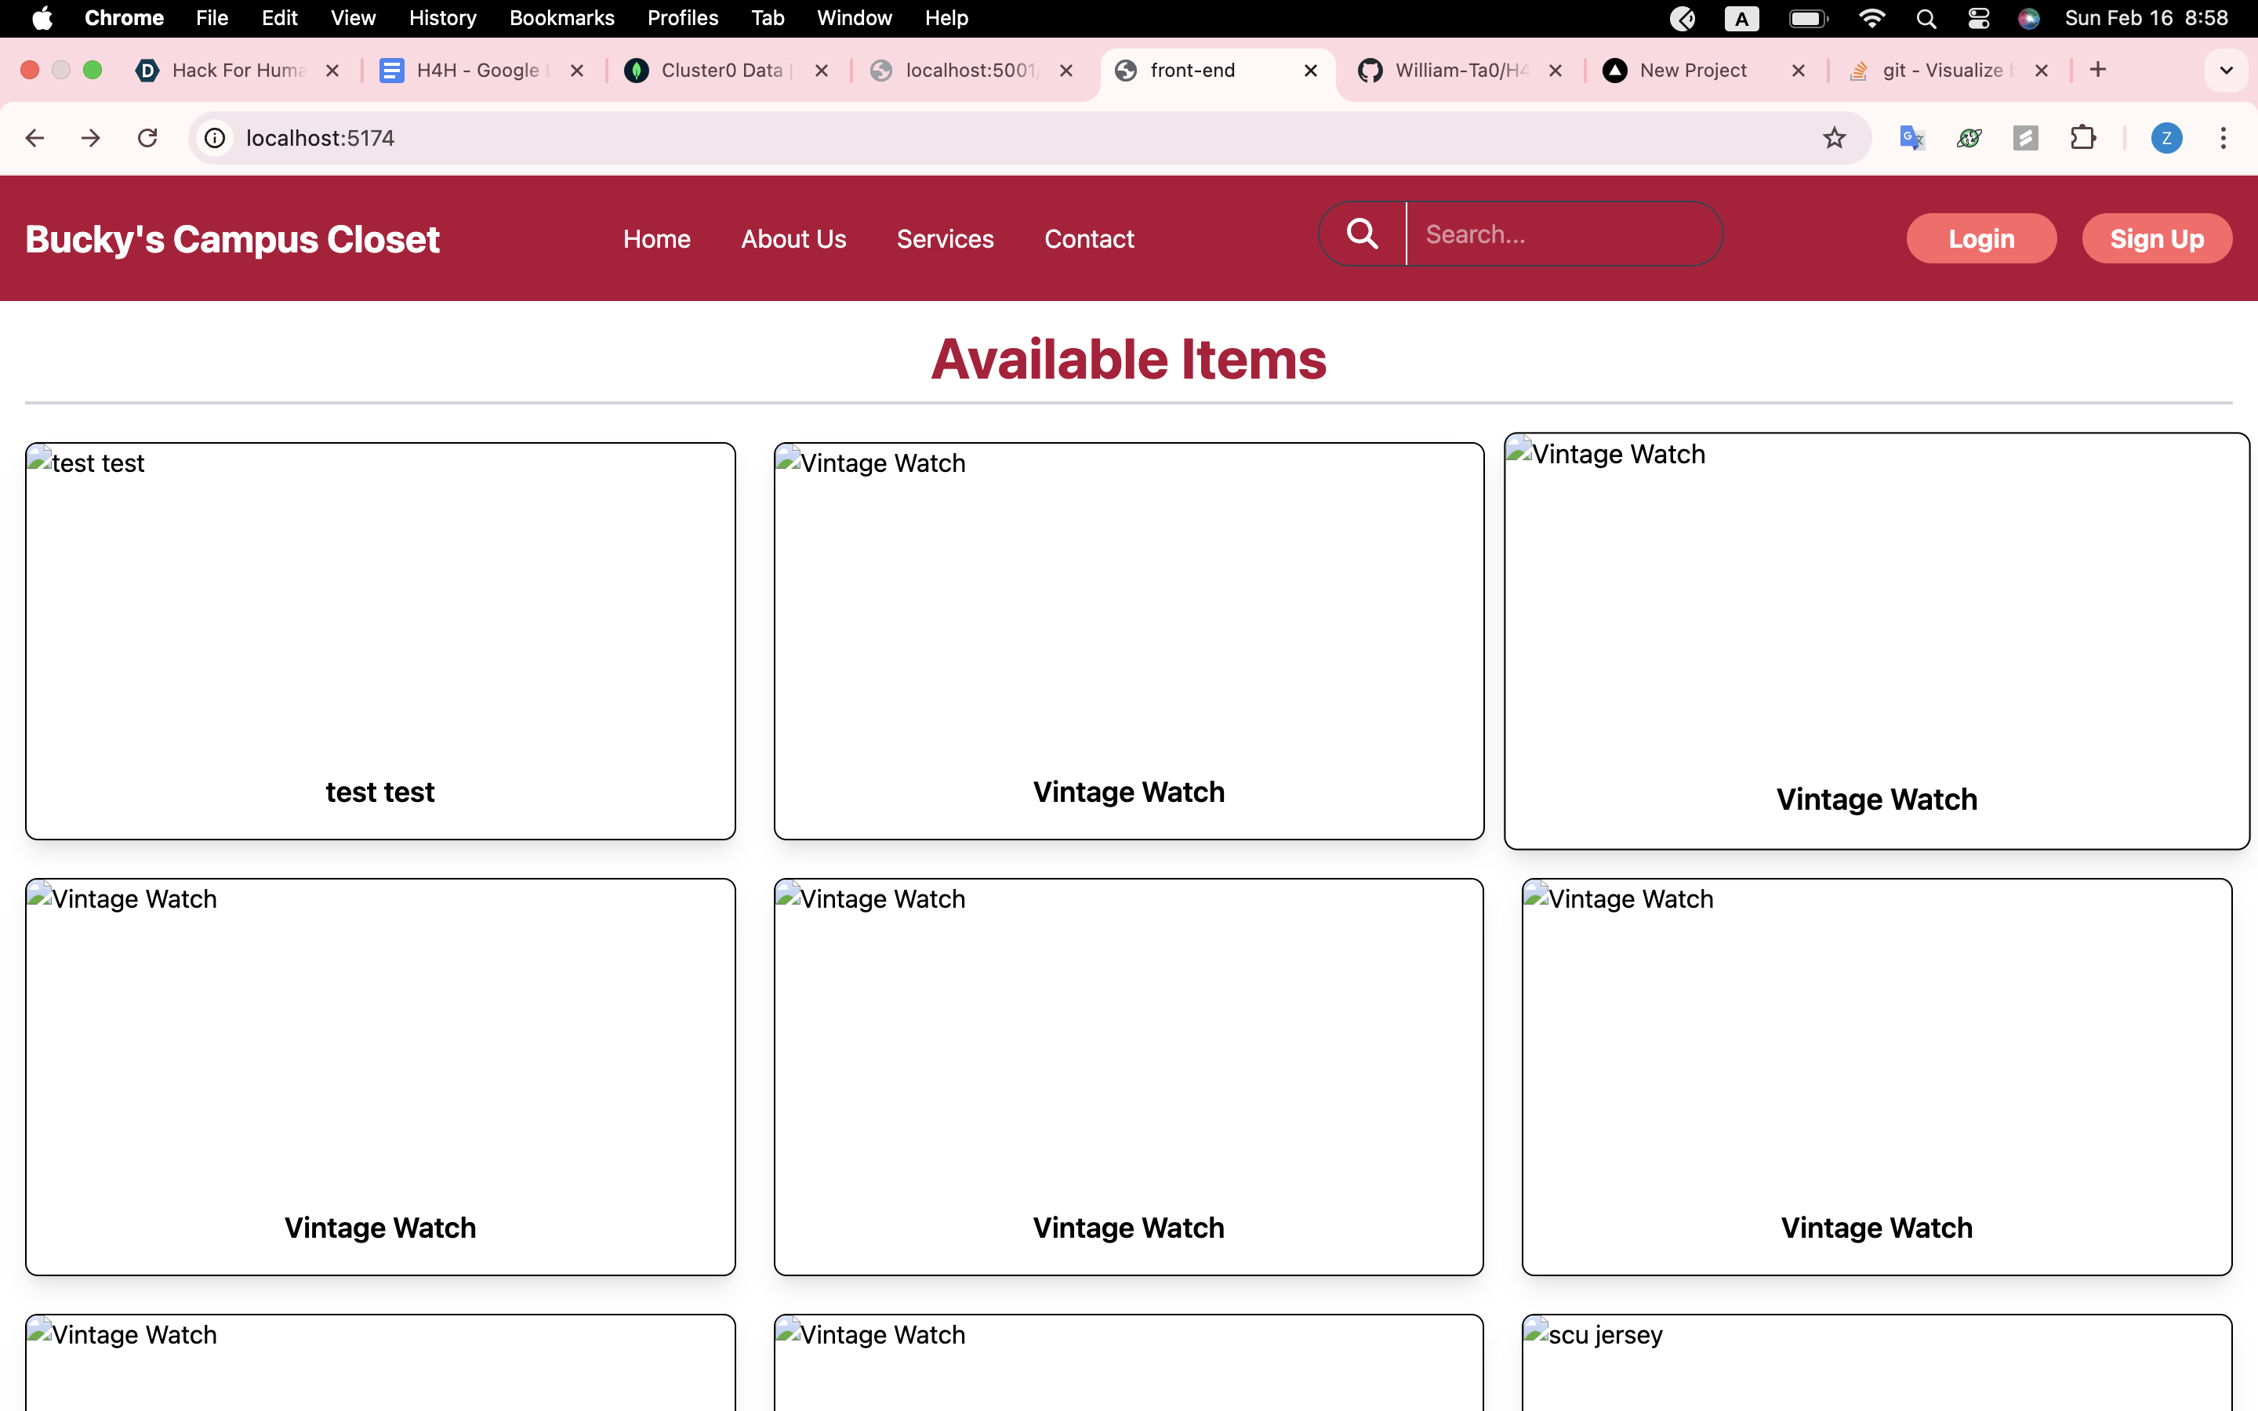This screenshot has height=1411, width=2258.
Task: Open a new tab with plus button
Action: pos(2097,70)
